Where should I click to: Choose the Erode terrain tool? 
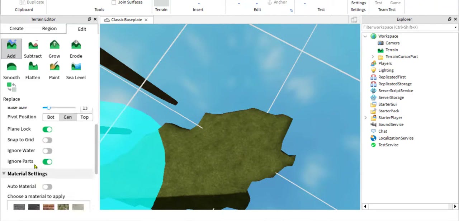[76, 49]
